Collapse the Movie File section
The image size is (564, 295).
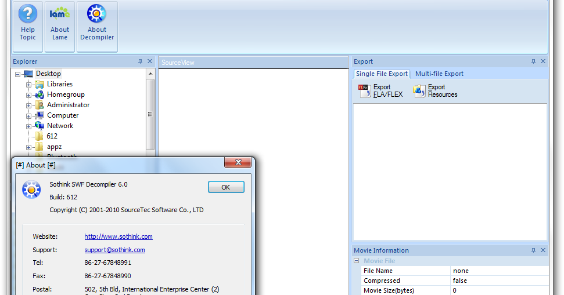coord(356,261)
